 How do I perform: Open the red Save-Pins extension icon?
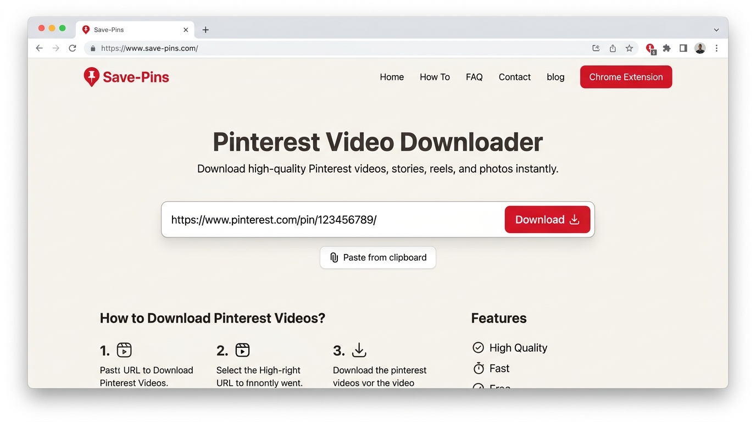(651, 49)
